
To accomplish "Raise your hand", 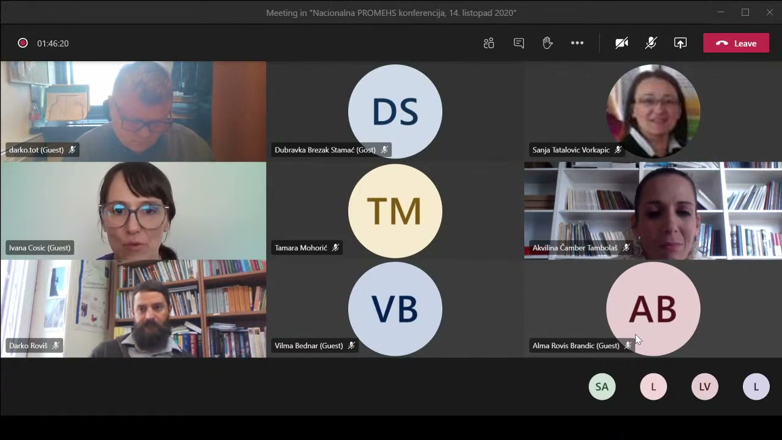I will 547,43.
